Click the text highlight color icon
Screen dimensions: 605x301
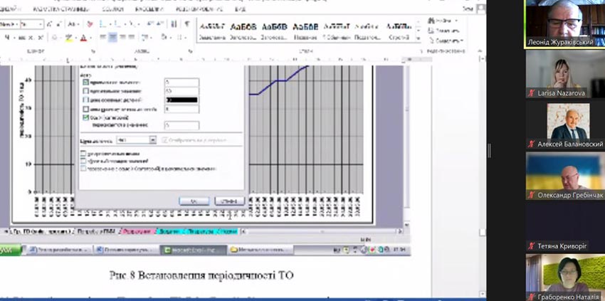click(x=68, y=37)
